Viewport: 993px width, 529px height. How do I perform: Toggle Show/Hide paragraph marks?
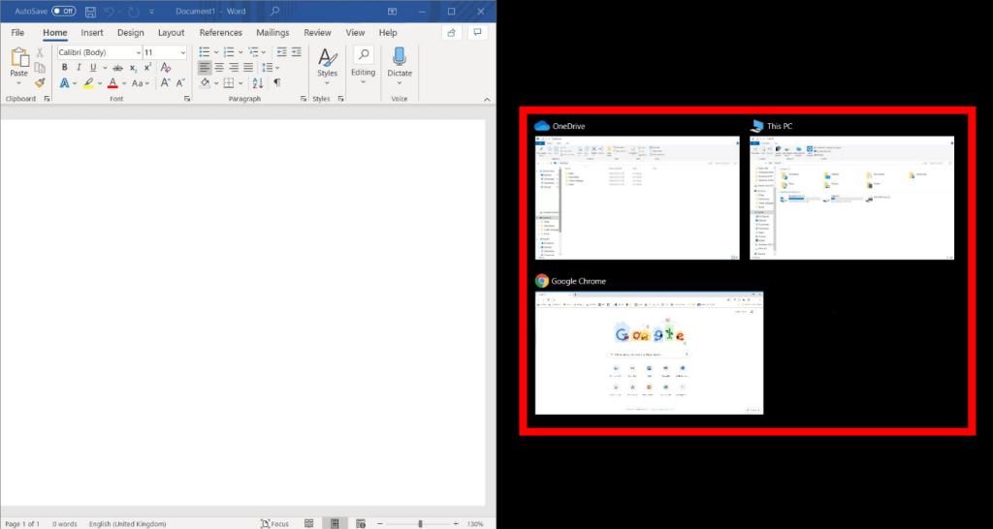click(276, 83)
